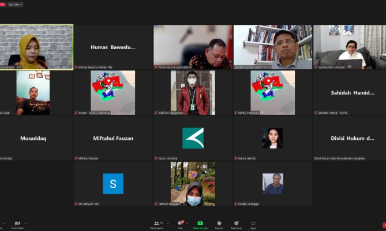386x231 pixels.
Task: Select the Humas Bawaslu participant tile
Action: point(113,47)
